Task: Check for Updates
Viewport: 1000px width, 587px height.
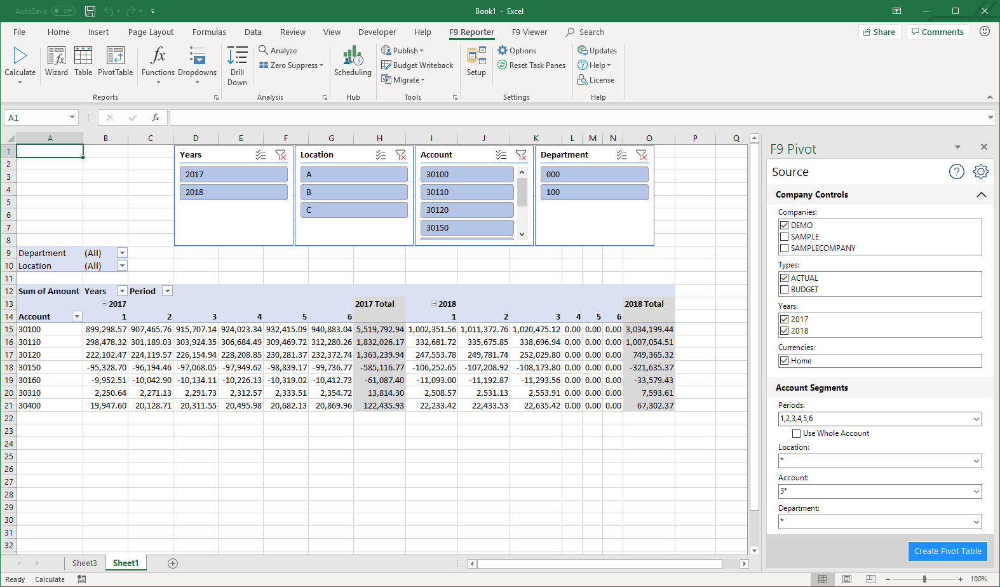Action: point(597,50)
